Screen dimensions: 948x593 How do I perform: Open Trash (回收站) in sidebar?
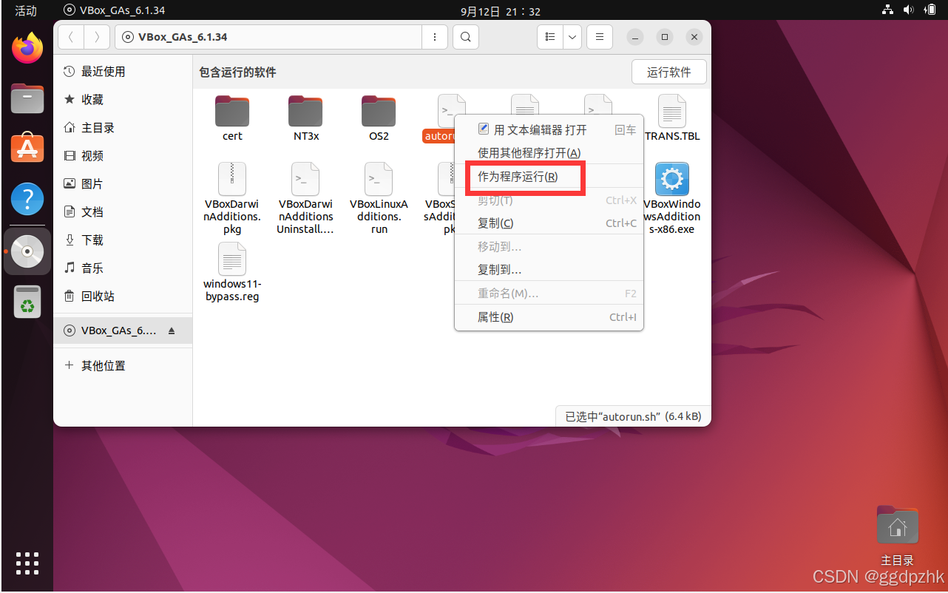pos(123,296)
